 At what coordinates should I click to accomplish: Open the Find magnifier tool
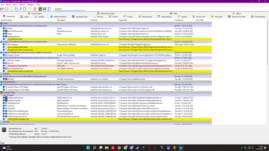(x=21, y=9)
